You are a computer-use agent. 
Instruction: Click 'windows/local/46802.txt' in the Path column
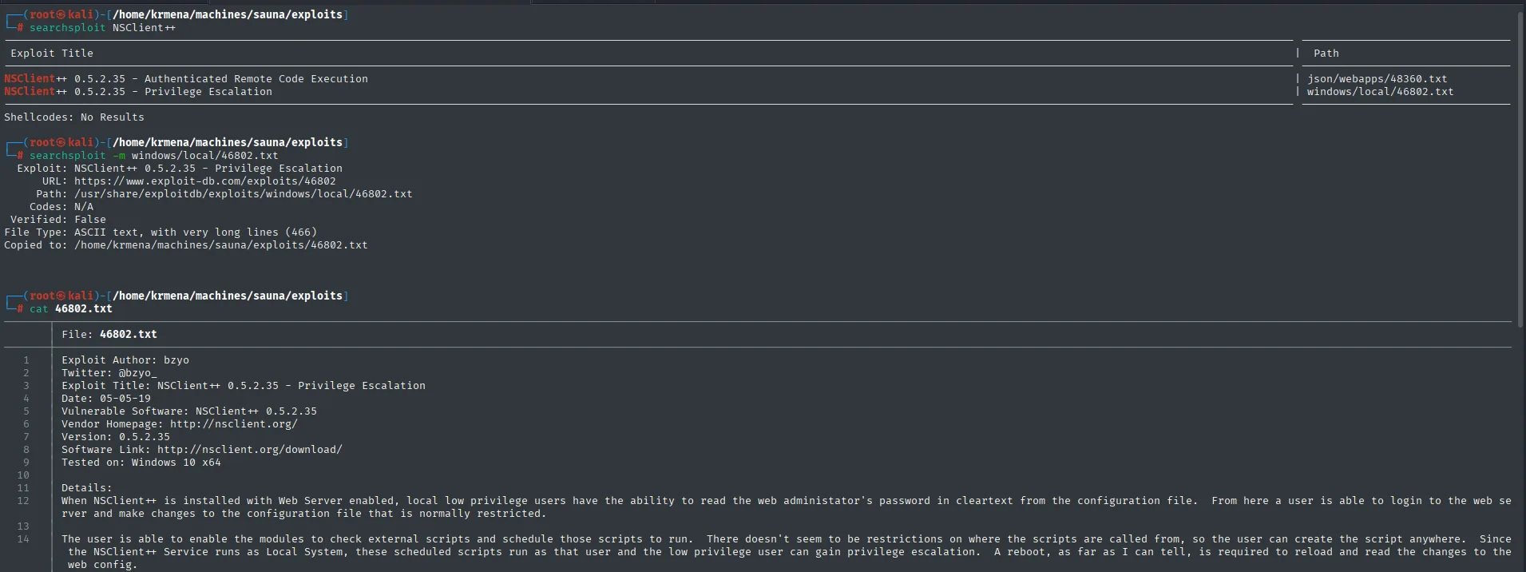click(x=1380, y=92)
